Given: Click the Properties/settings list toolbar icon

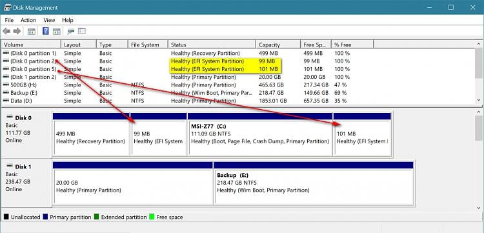Looking at the screenshot, I should point(82,31).
